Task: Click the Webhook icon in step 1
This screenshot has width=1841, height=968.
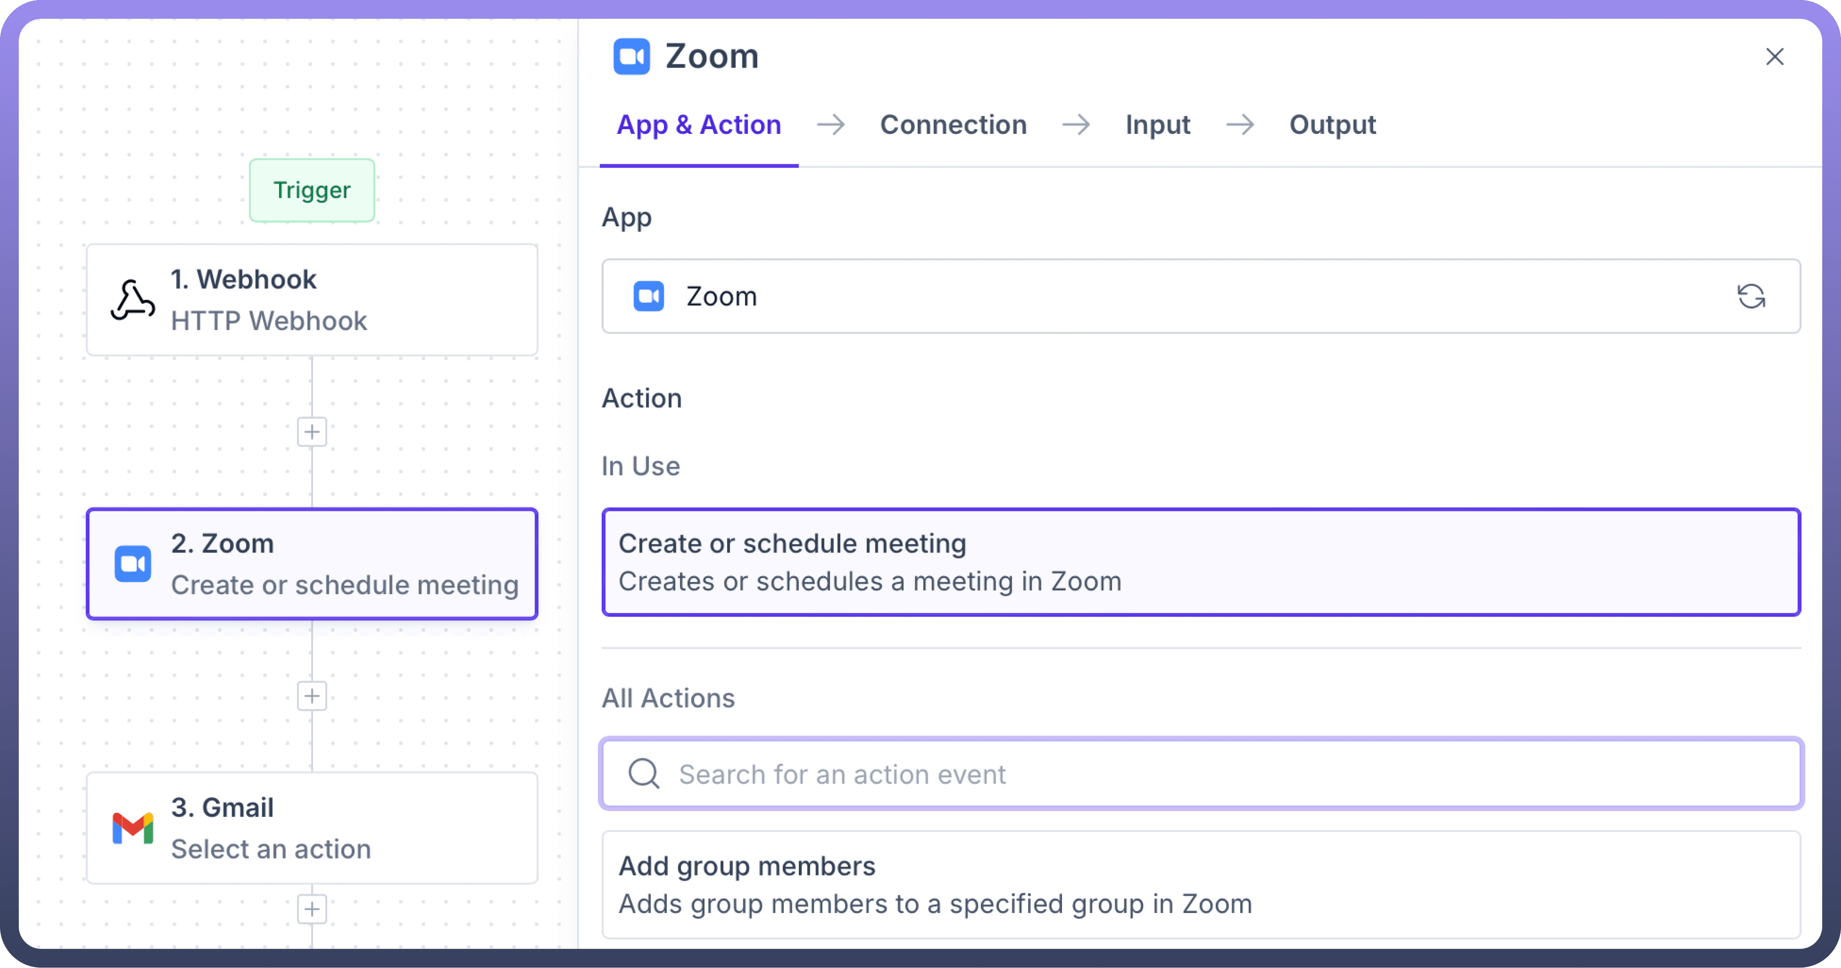Action: point(133,300)
